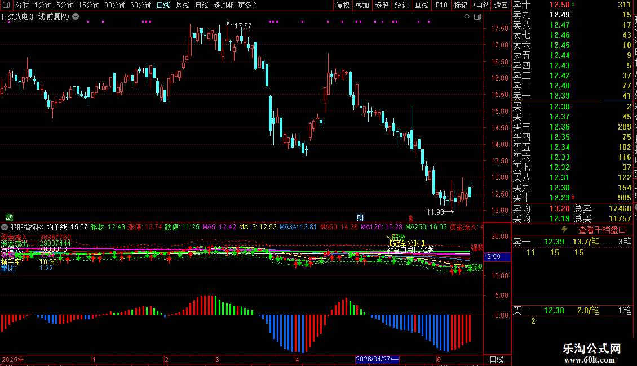Activate the 画线 drawing tool
The height and width of the screenshot is (366, 637).
(x=421, y=5)
